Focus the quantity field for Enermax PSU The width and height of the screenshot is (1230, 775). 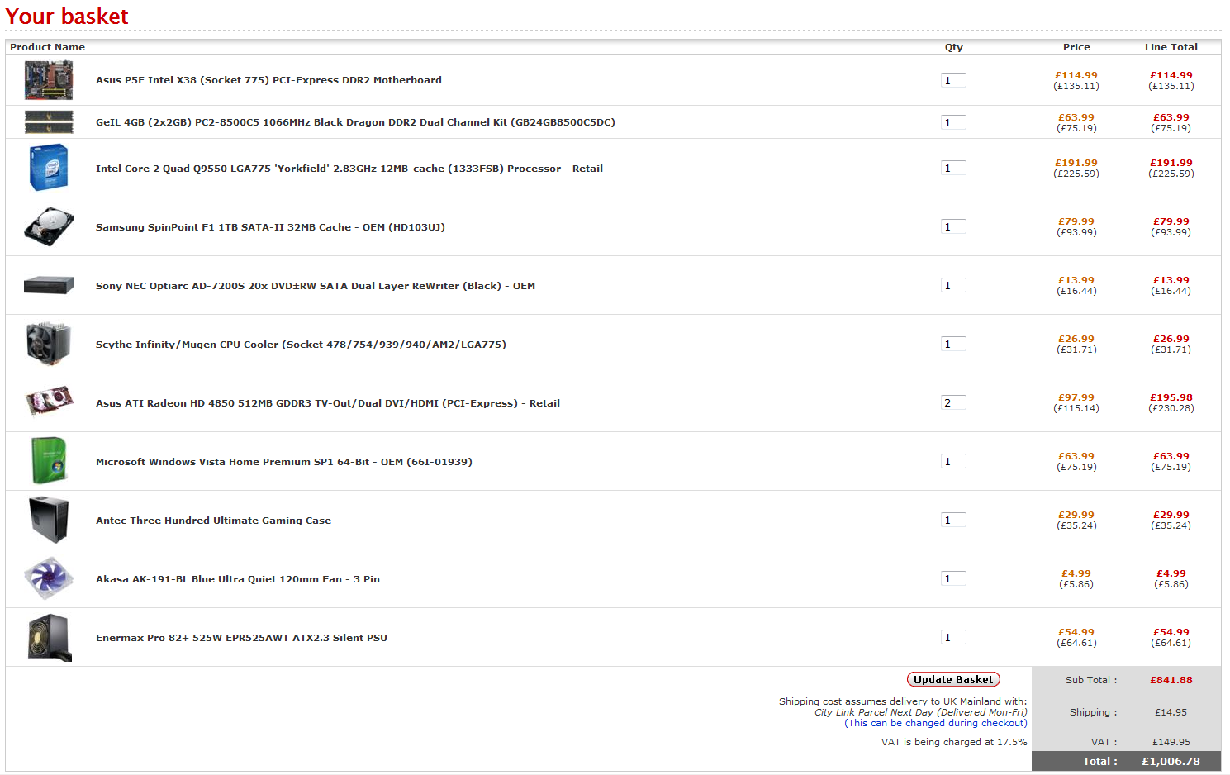(953, 638)
